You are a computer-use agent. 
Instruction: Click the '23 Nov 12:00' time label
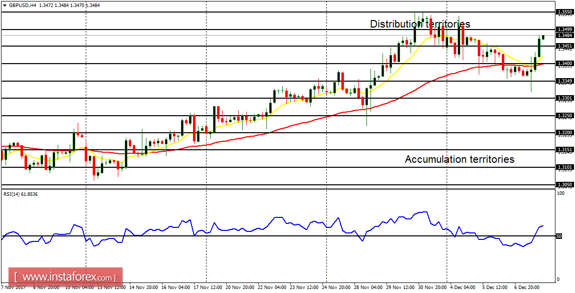point(303,288)
